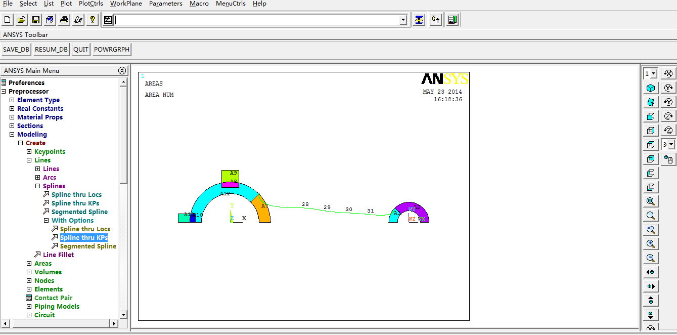Expand the Keypoints tree node
677x335 pixels.
[x=29, y=152]
